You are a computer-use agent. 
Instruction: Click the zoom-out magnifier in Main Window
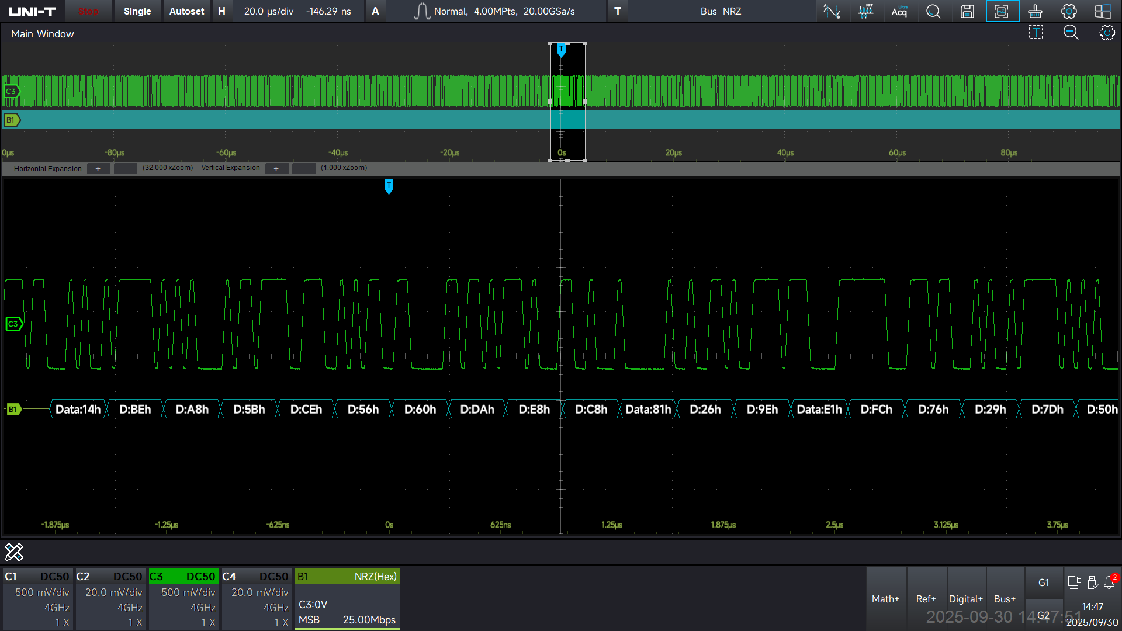click(1071, 33)
